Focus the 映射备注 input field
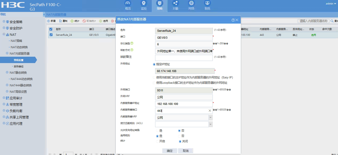Image resolution: width=338 pixels, height=155 pixels. point(184,58)
